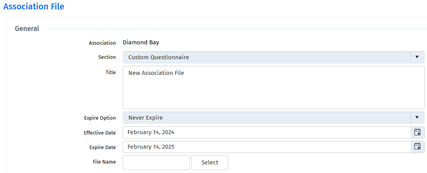427x173 pixels.
Task: Open the Effective Date calendar picker
Action: point(417,132)
